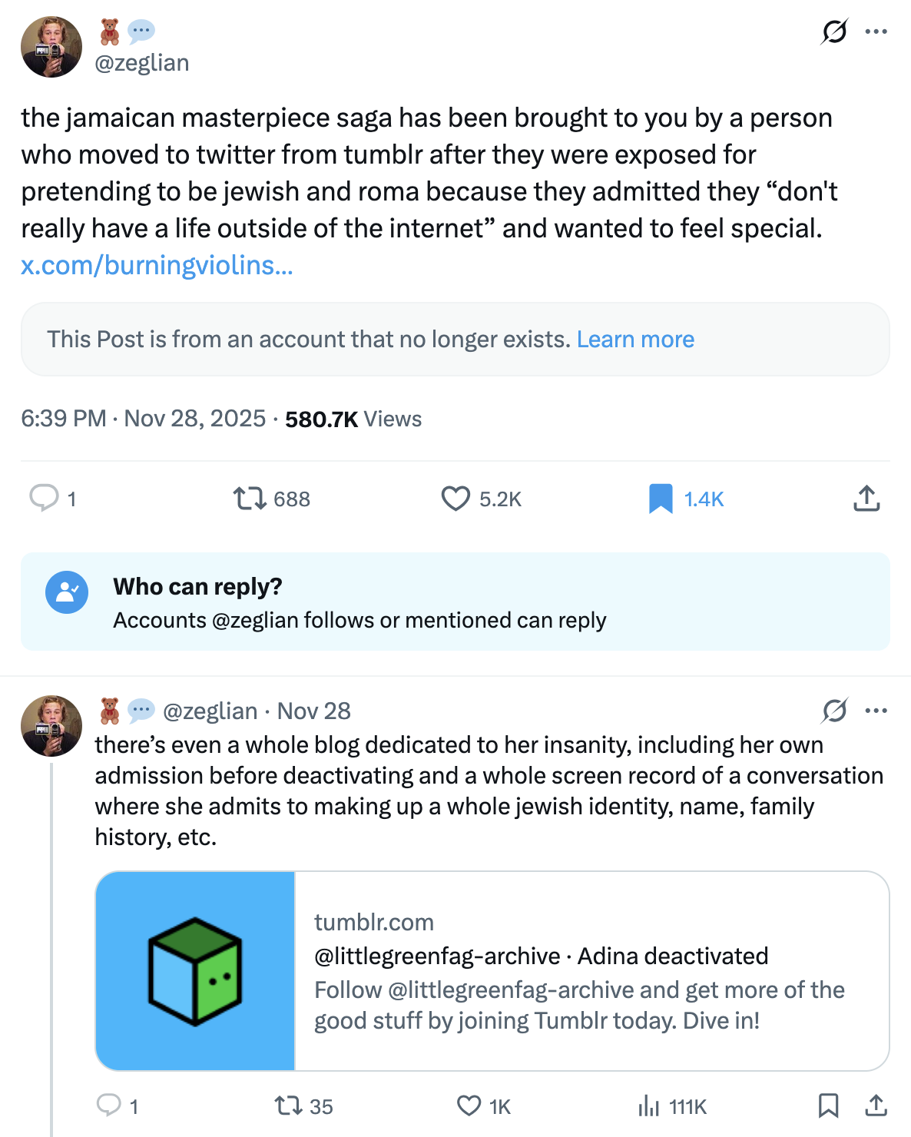Open the more options menu on main post
The height and width of the screenshot is (1137, 911).
click(876, 31)
